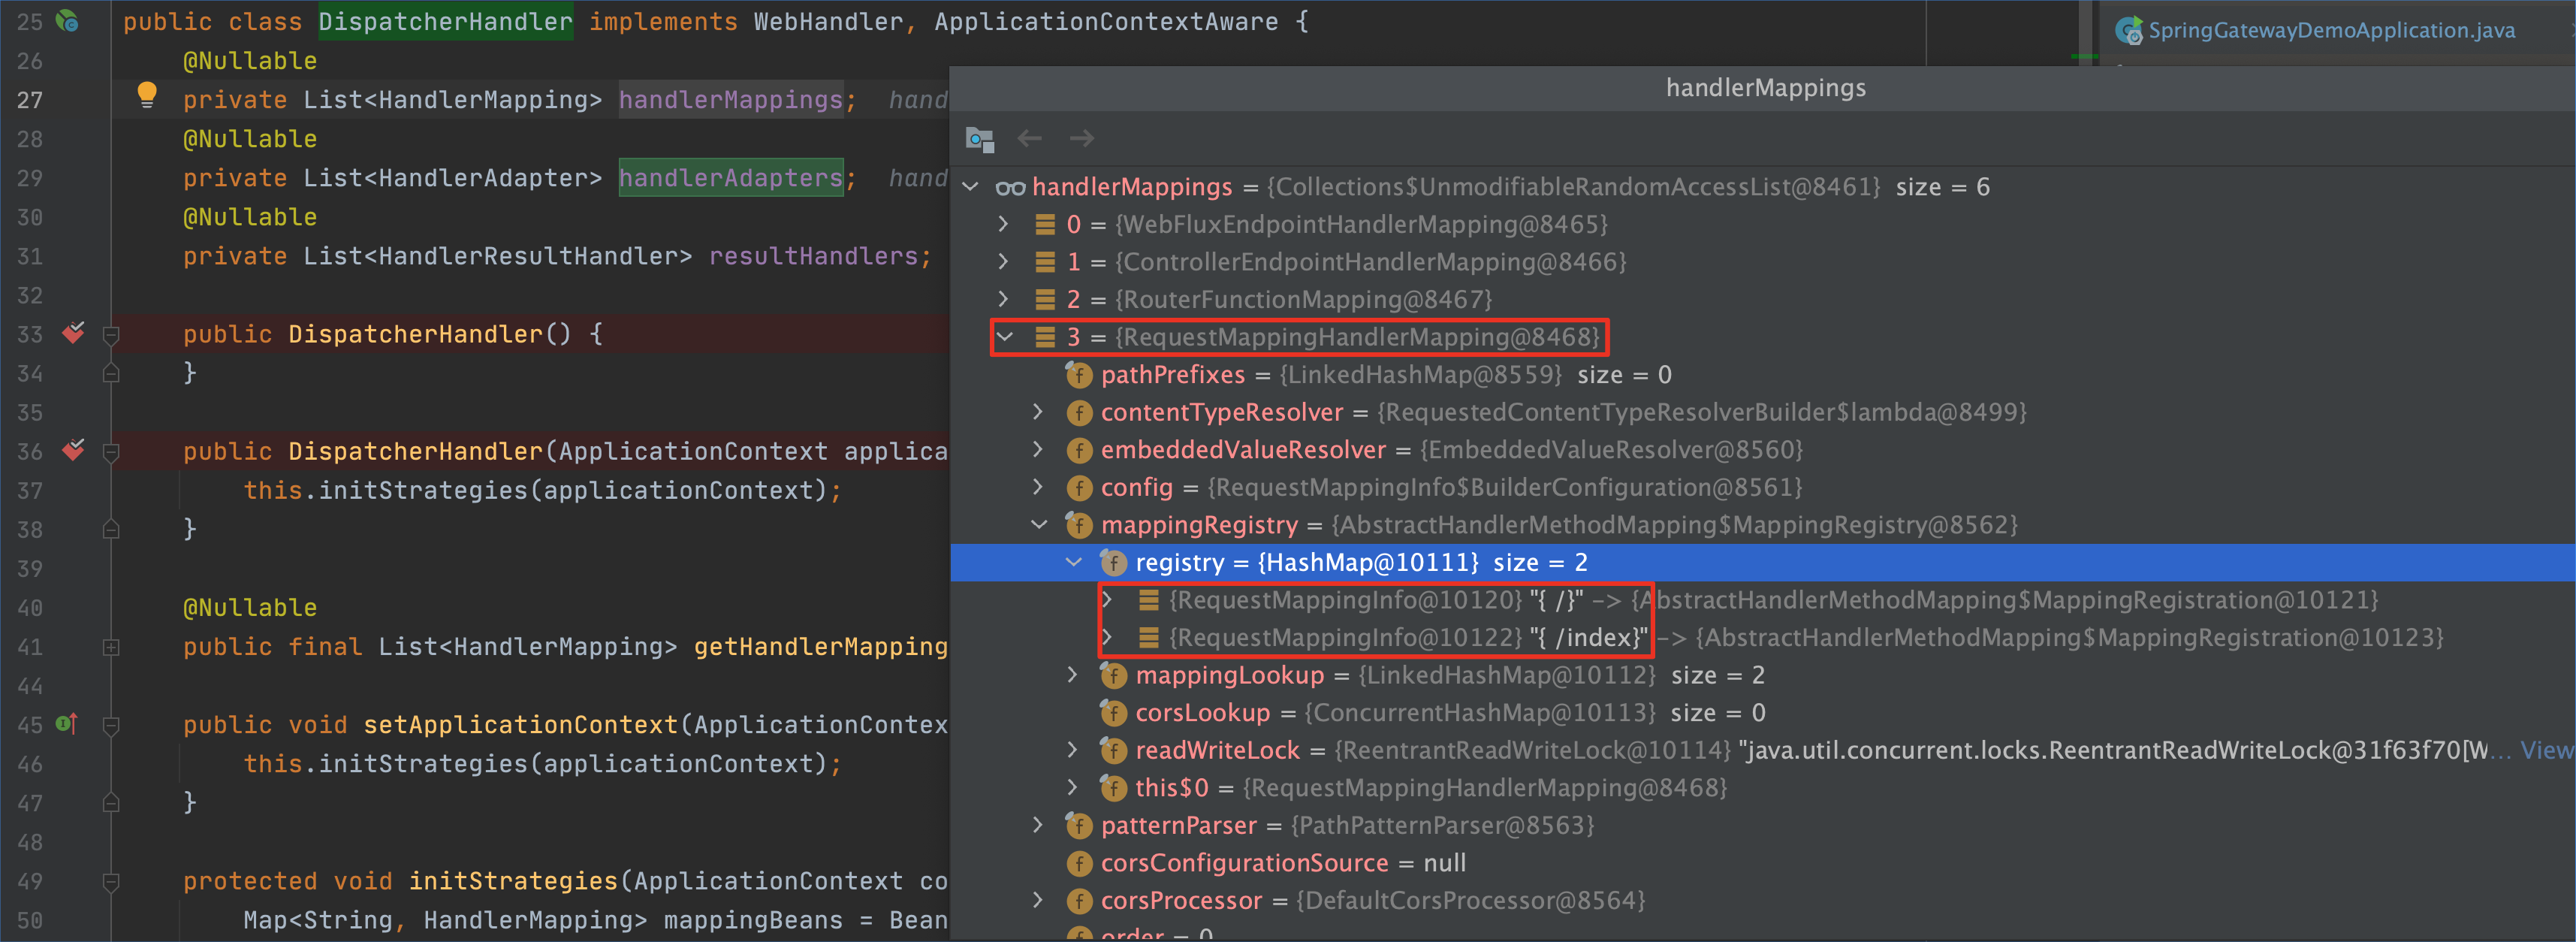Collapse the registry HashMap node
2576x942 pixels.
point(1073,562)
